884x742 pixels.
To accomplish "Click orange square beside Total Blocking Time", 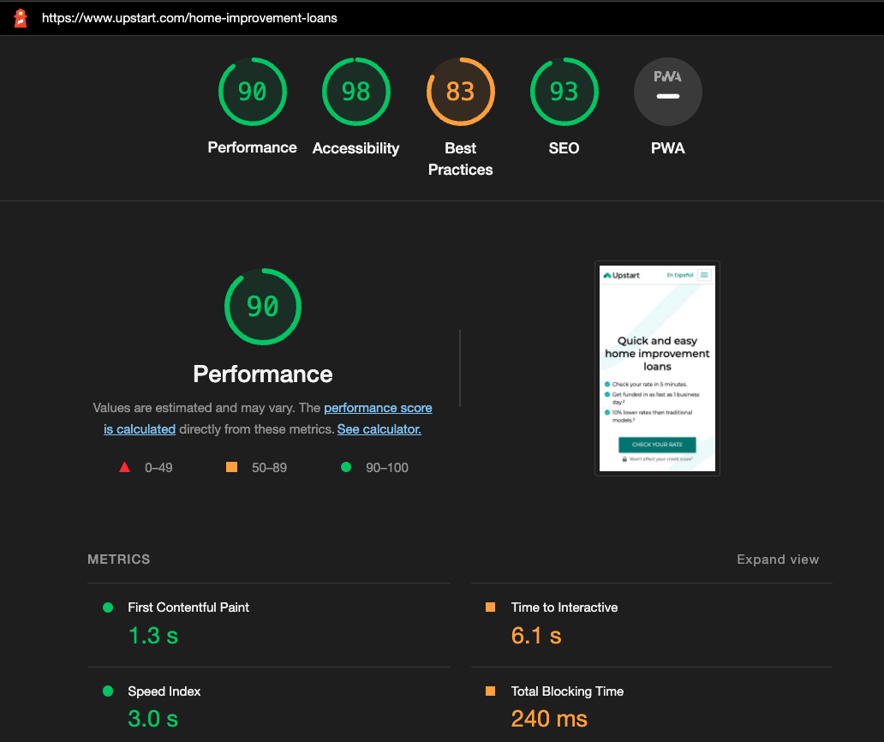I will coord(491,691).
